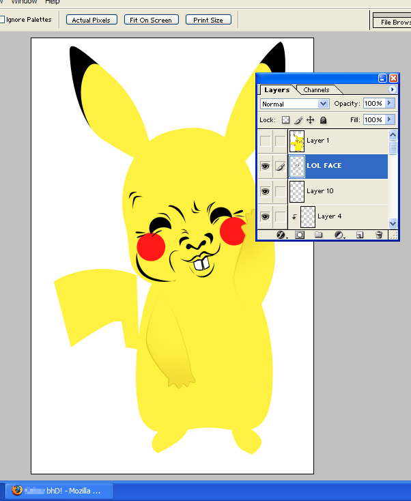Open the Opacity slider arrow
Viewport: 411px width, 501px height.
[389, 103]
